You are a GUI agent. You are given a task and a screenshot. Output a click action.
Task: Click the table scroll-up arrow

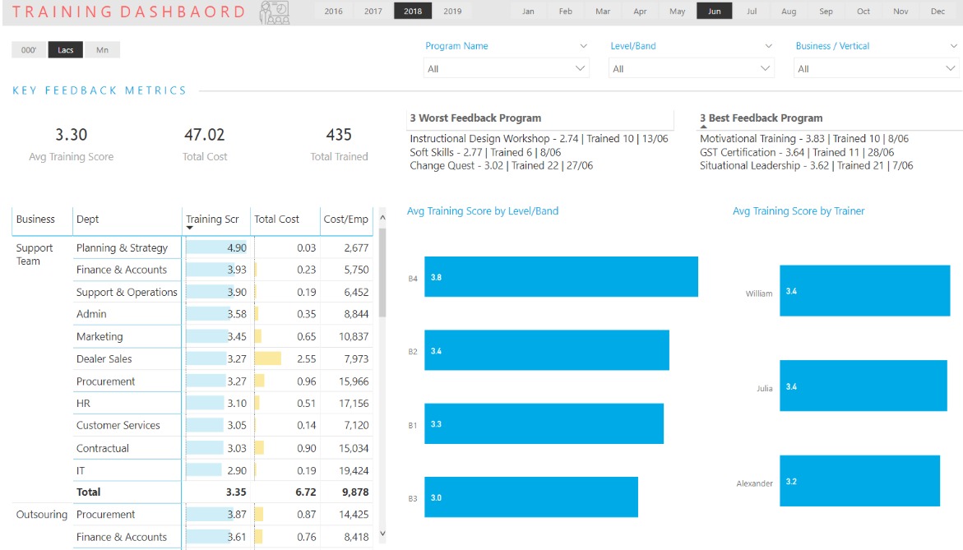point(382,217)
